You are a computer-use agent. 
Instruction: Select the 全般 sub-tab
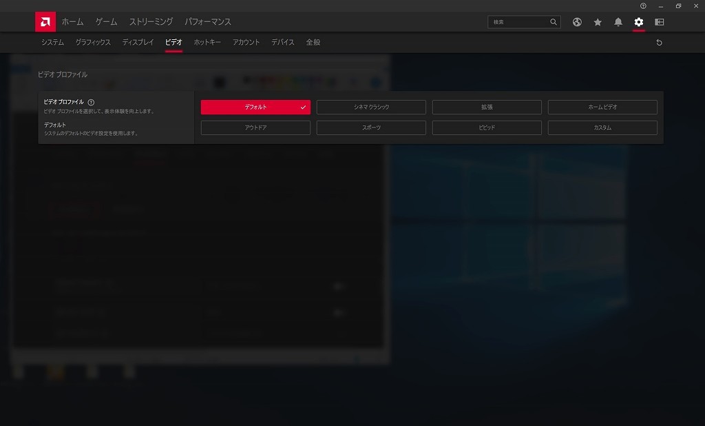click(x=313, y=42)
